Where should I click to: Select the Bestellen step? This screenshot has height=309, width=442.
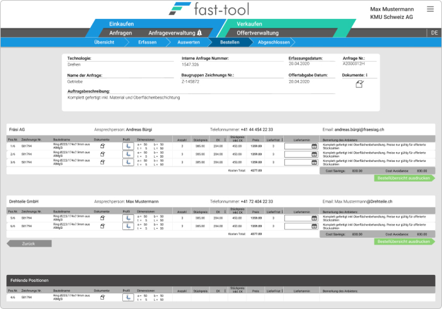point(230,42)
